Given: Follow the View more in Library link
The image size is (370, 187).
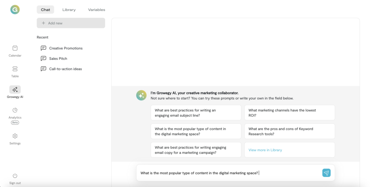Looking at the screenshot, I should click(x=265, y=150).
